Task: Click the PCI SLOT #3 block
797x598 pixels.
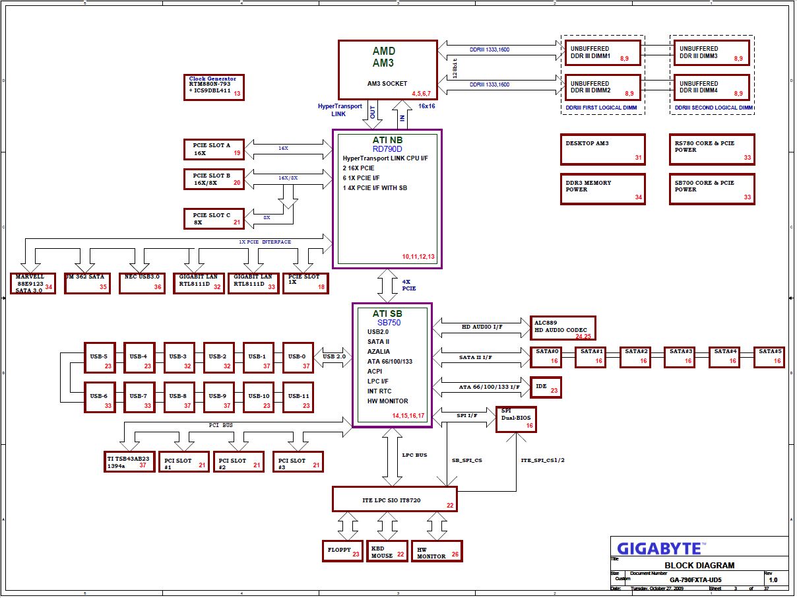Action: [298, 461]
